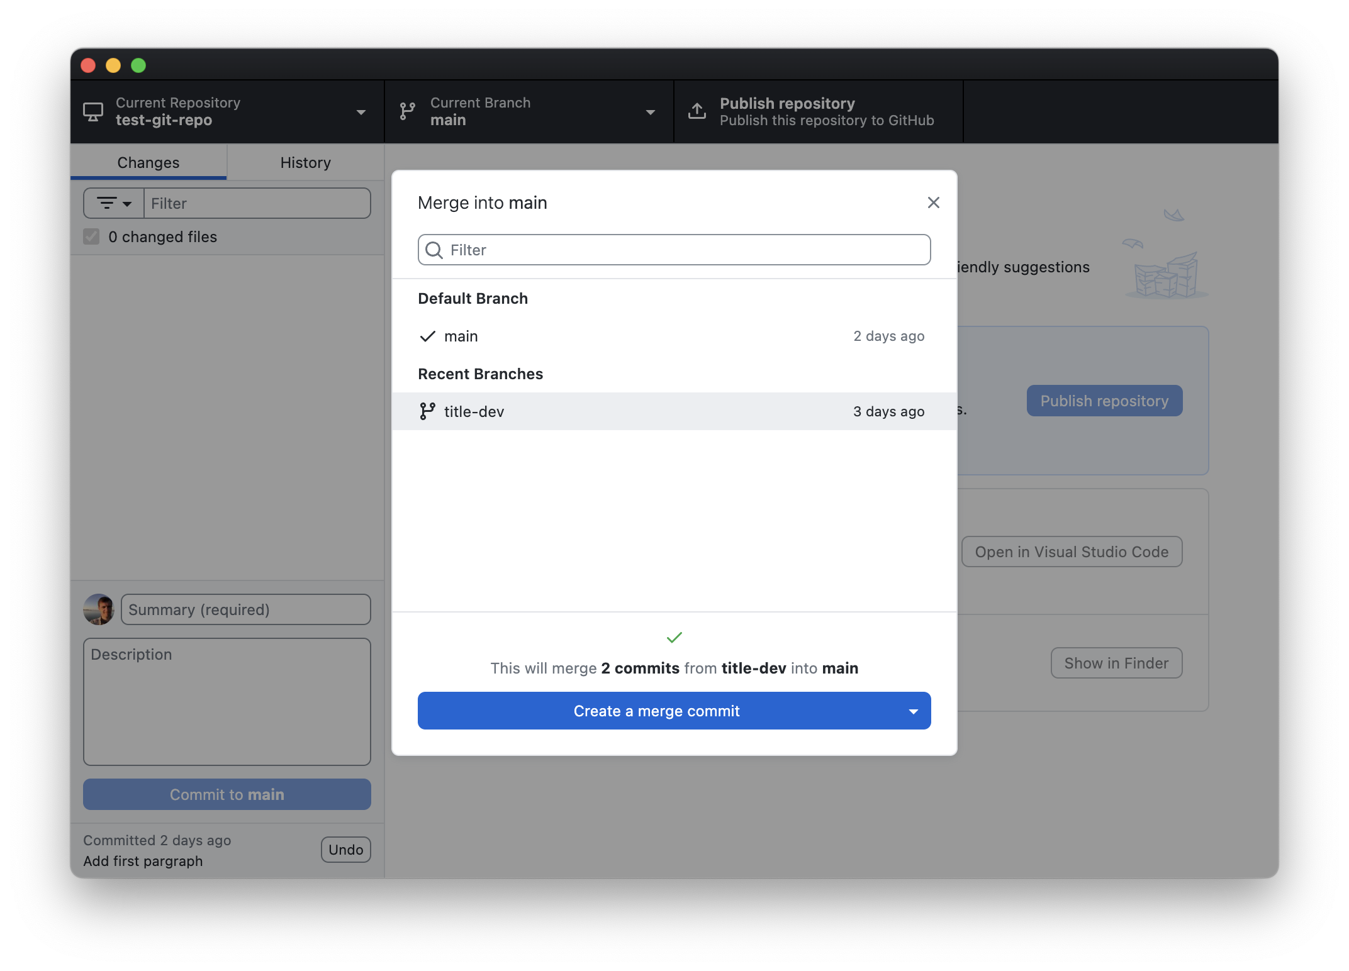Click the Publish repository upload icon
The width and height of the screenshot is (1349, 971).
click(697, 111)
